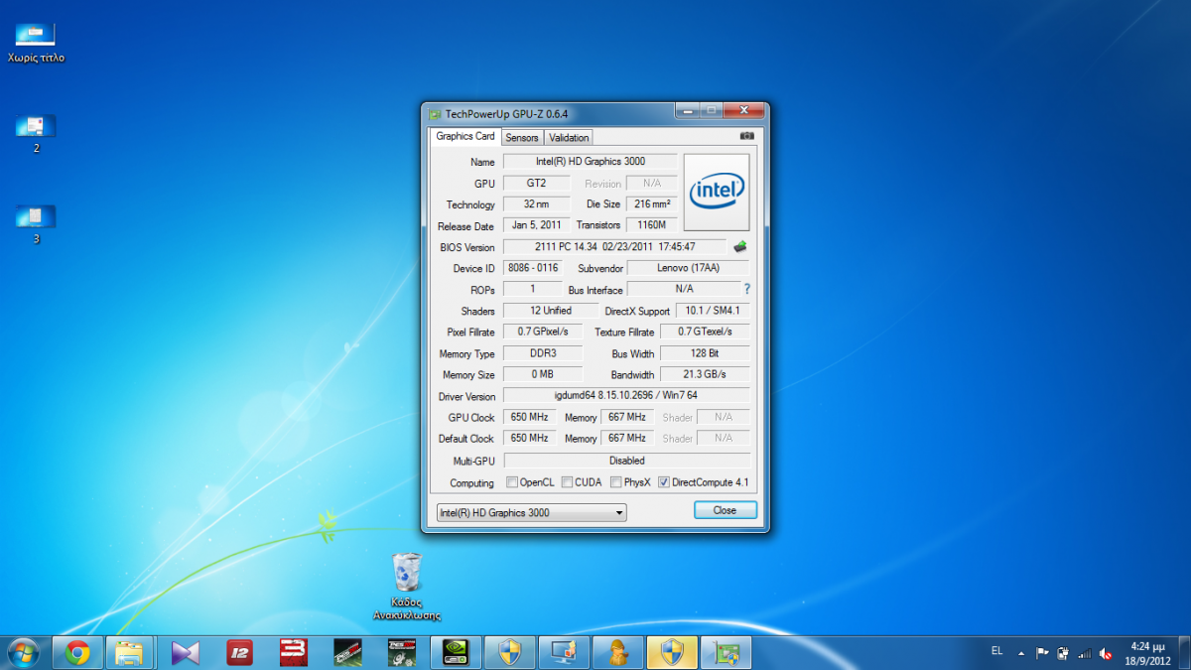The image size is (1191, 670).
Task: Click the EL language indicator
Action: (x=996, y=651)
